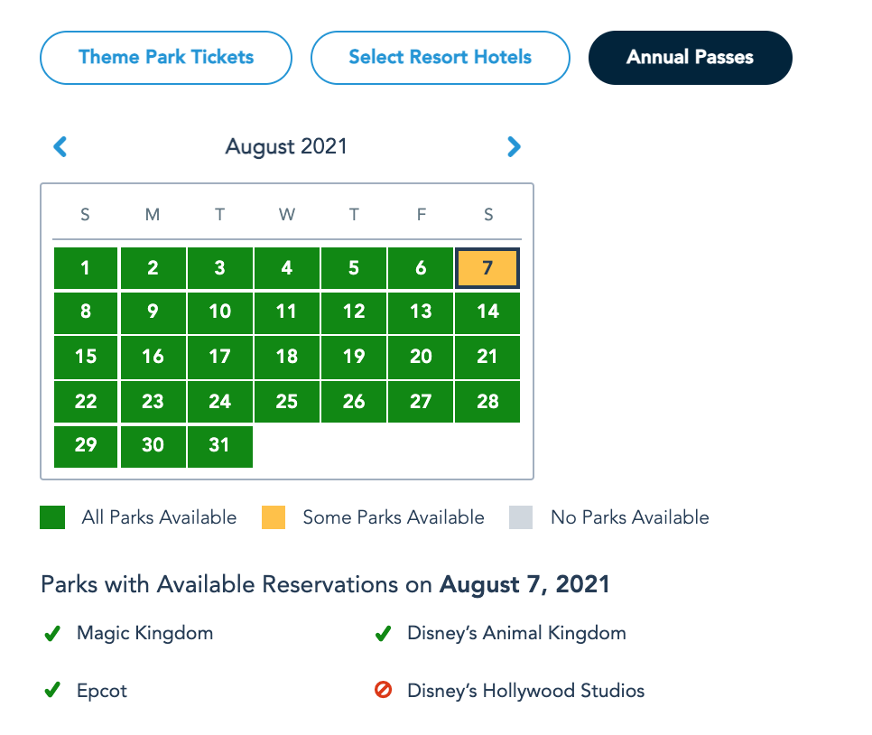Screen dimensions: 872x735
Task: Select the Annual Passes tab
Action: tap(691, 58)
